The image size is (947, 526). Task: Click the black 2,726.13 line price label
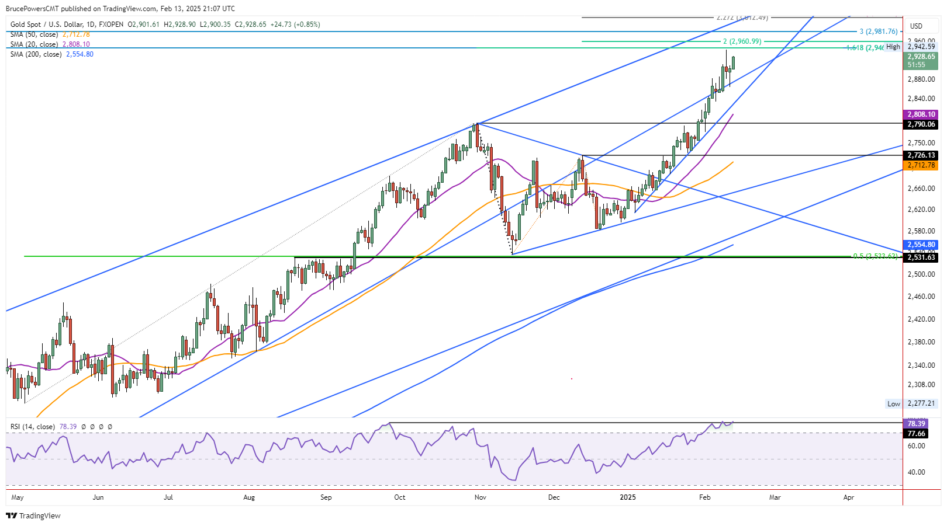(921, 155)
